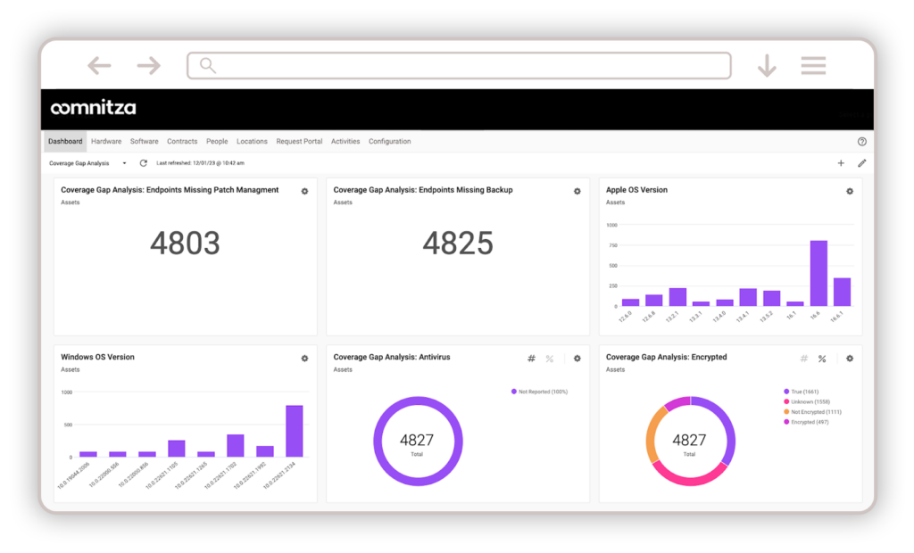Click the pencil icon to edit dashboard
This screenshot has width=914, height=553.
pyautogui.click(x=862, y=163)
